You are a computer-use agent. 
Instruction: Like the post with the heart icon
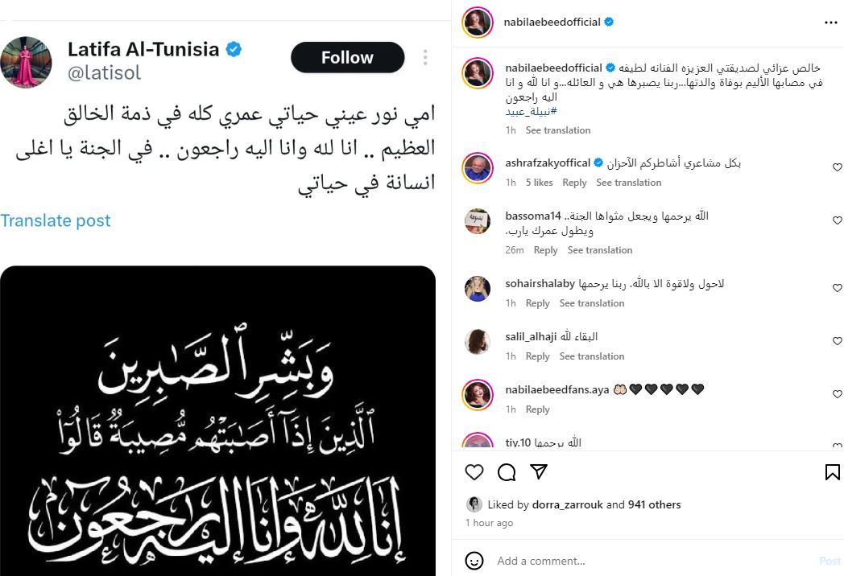point(474,472)
